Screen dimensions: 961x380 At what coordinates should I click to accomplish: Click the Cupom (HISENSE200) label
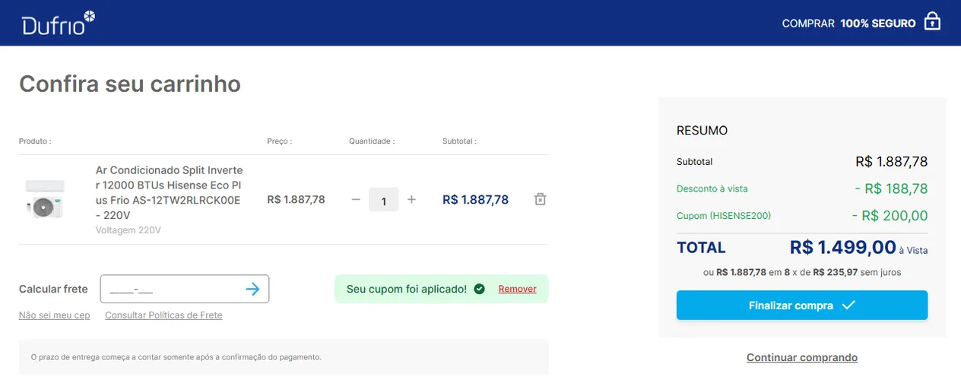724,216
